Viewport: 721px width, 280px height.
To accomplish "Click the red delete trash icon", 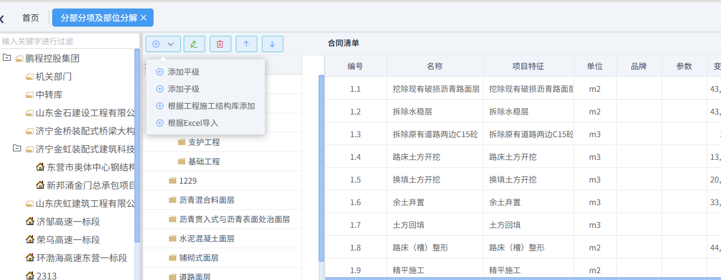I will [x=220, y=44].
